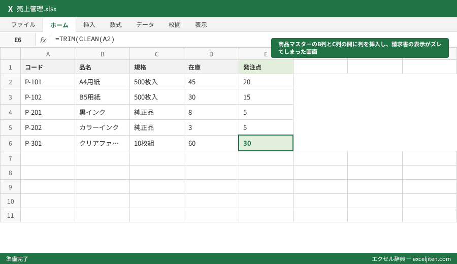Select cell containing P-101
457x264 pixels.
tap(48, 82)
